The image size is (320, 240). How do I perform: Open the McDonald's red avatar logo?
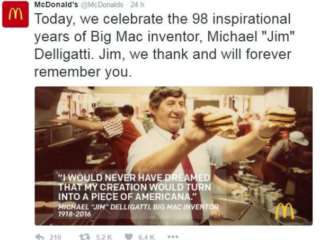(x=15, y=14)
